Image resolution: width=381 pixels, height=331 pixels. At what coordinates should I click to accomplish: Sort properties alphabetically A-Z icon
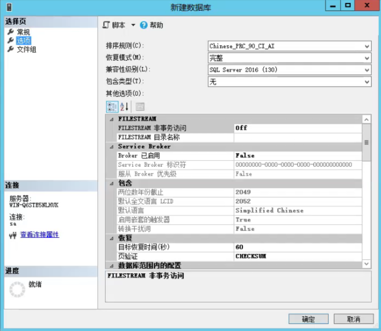[x=124, y=107]
